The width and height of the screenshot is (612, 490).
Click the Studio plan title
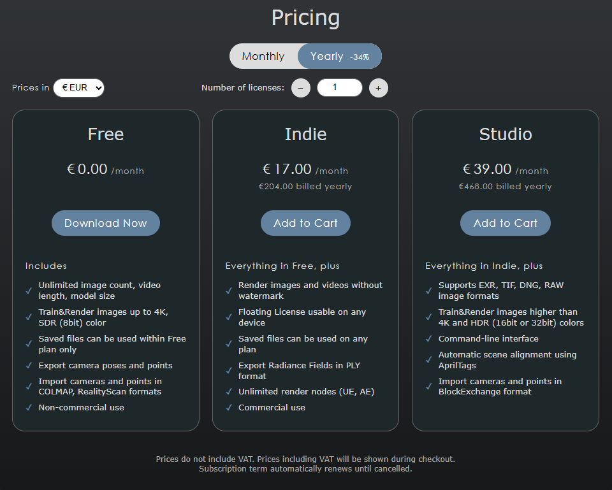(506, 134)
